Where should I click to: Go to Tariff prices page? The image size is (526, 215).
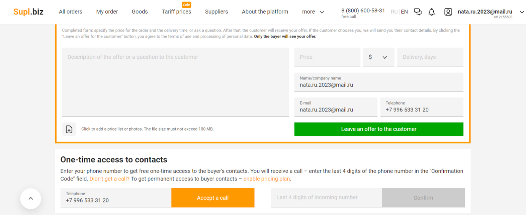click(x=176, y=12)
